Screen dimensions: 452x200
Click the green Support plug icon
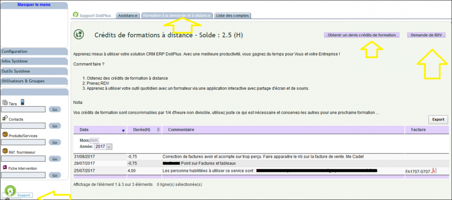point(10,191)
